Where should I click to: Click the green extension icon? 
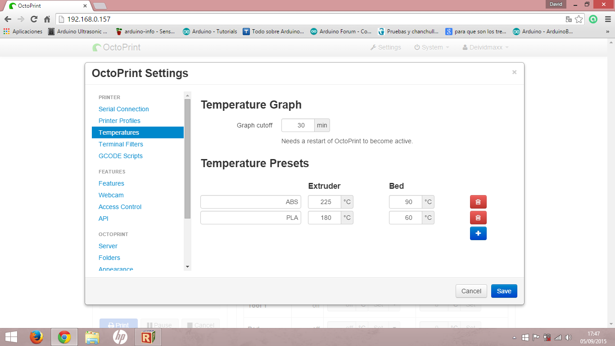point(593,19)
